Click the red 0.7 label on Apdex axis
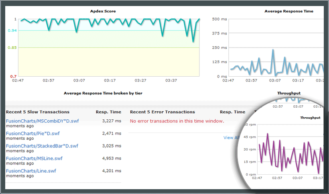The height and width of the screenshot is (194, 329). click(x=13, y=76)
